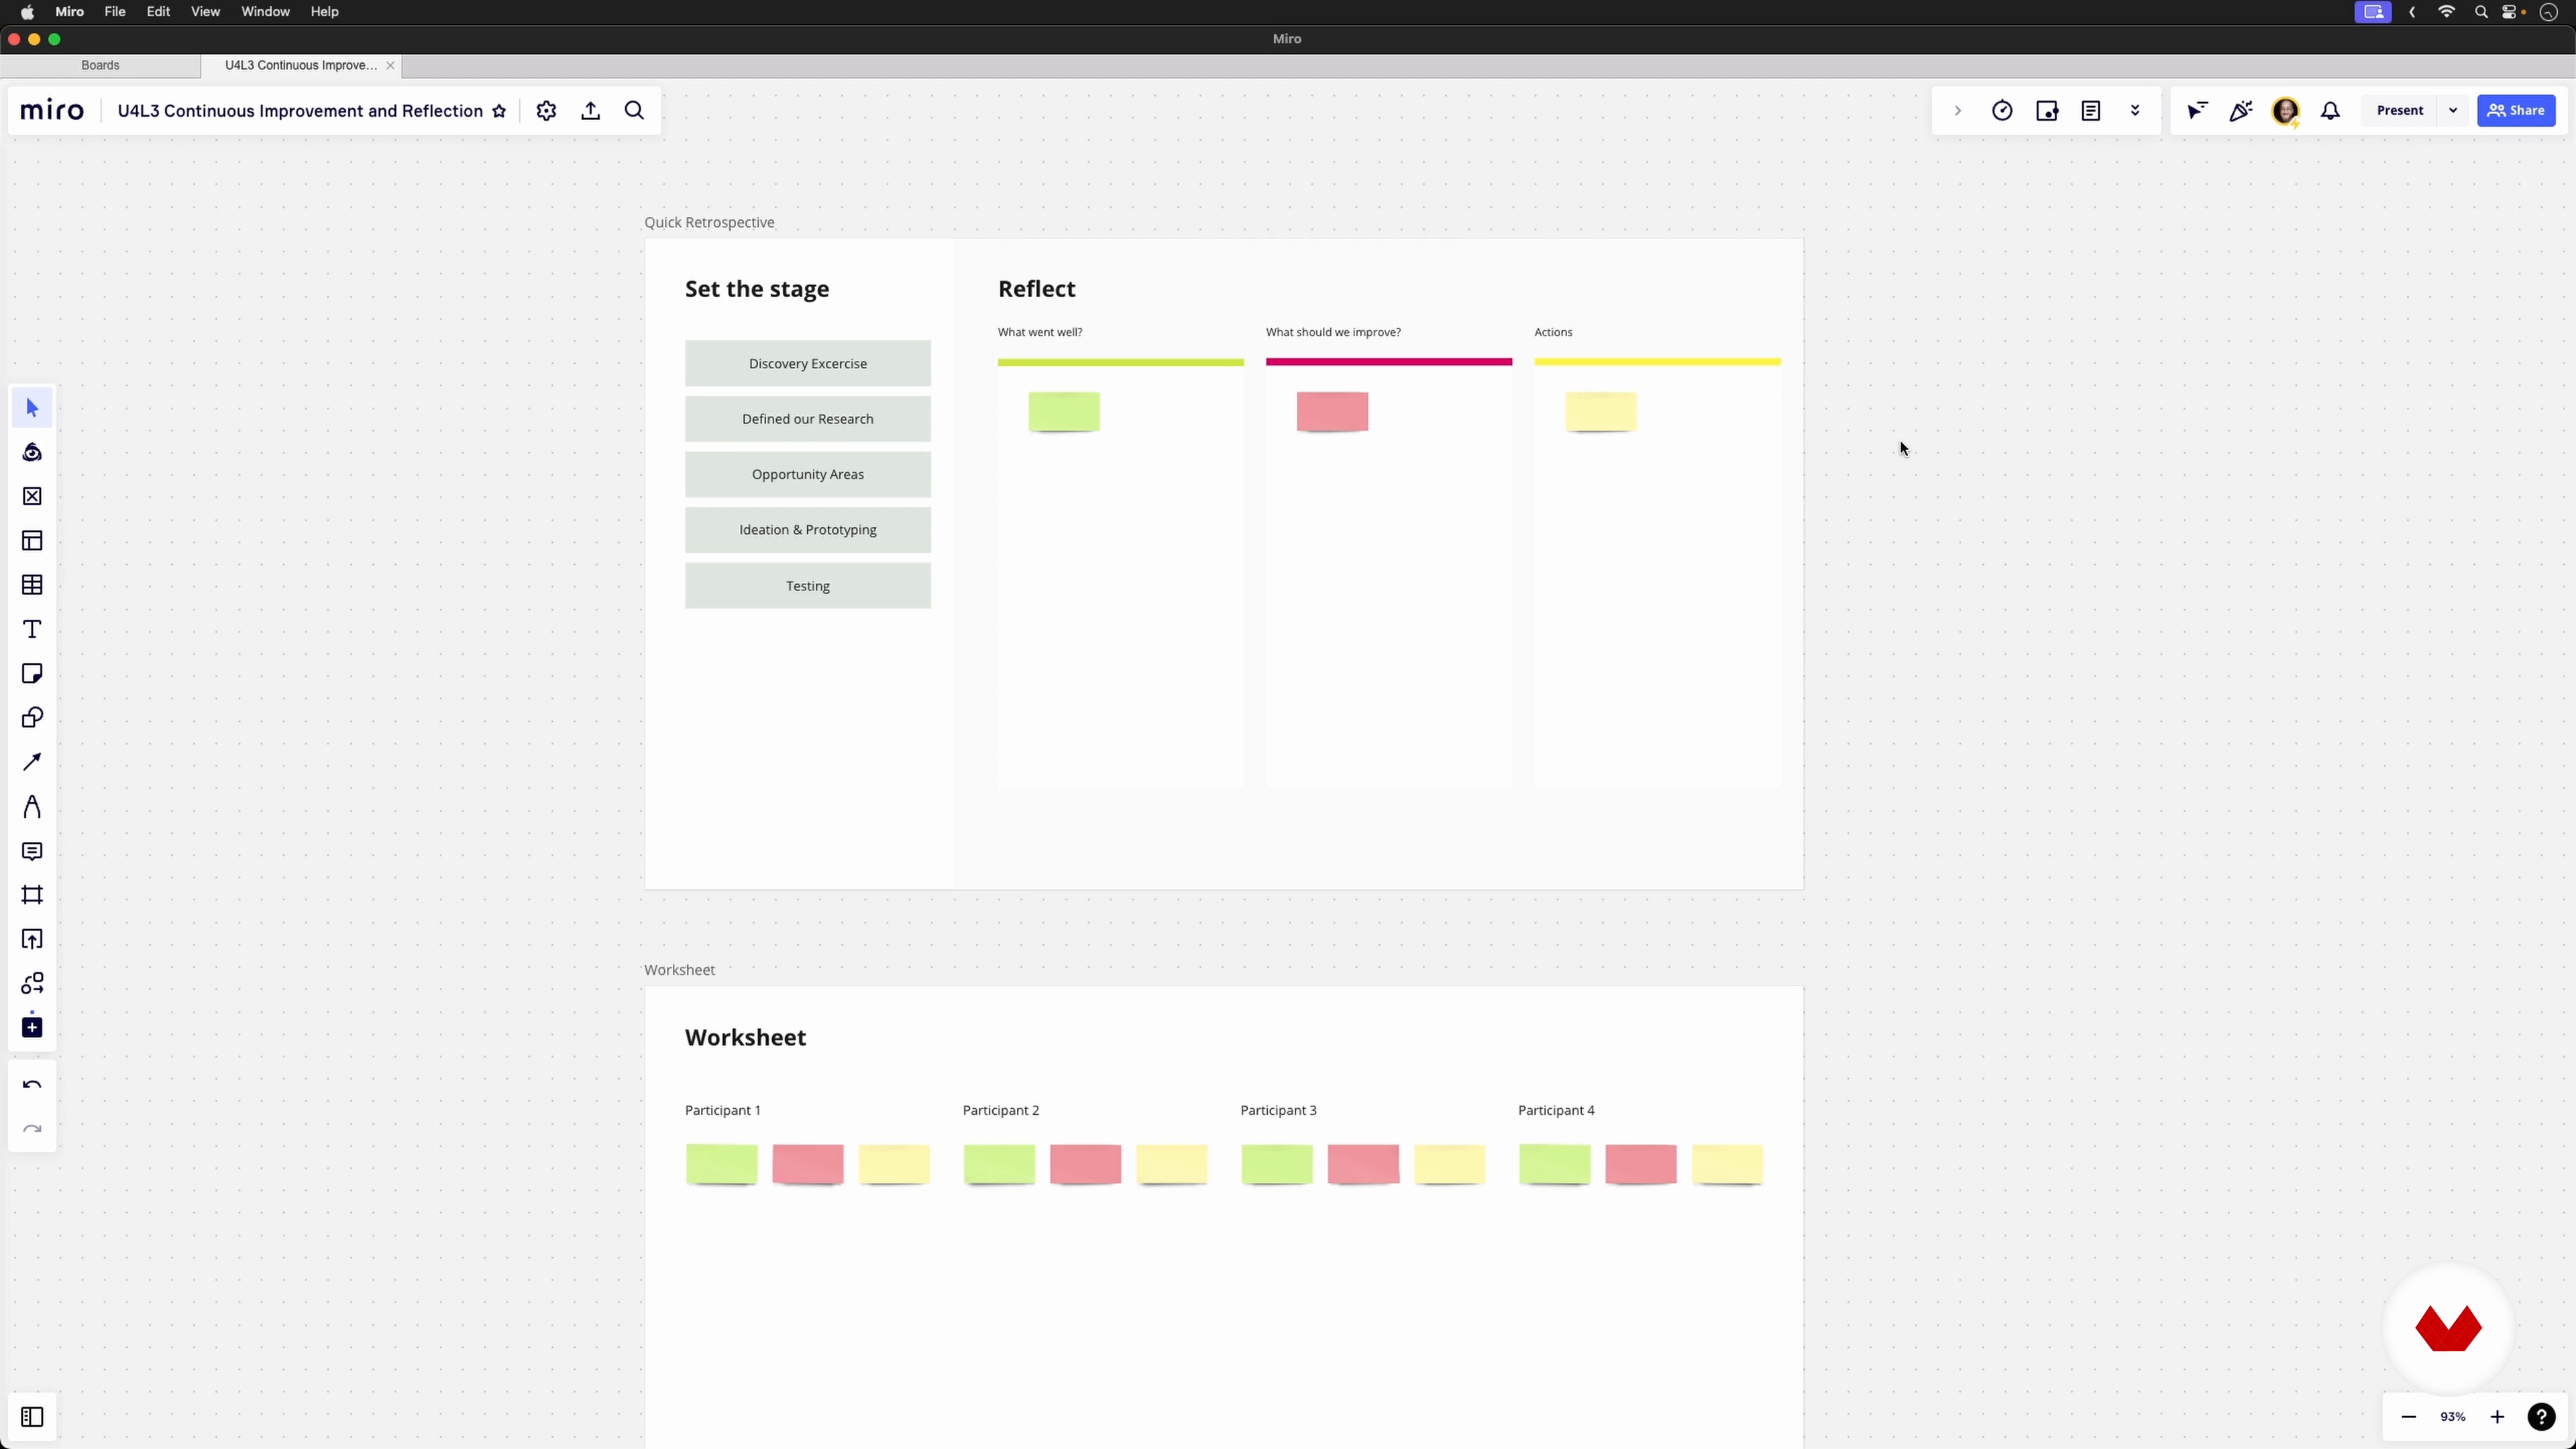Image resolution: width=2576 pixels, height=1449 pixels.
Task: Open the View menu
Action: 205,12
